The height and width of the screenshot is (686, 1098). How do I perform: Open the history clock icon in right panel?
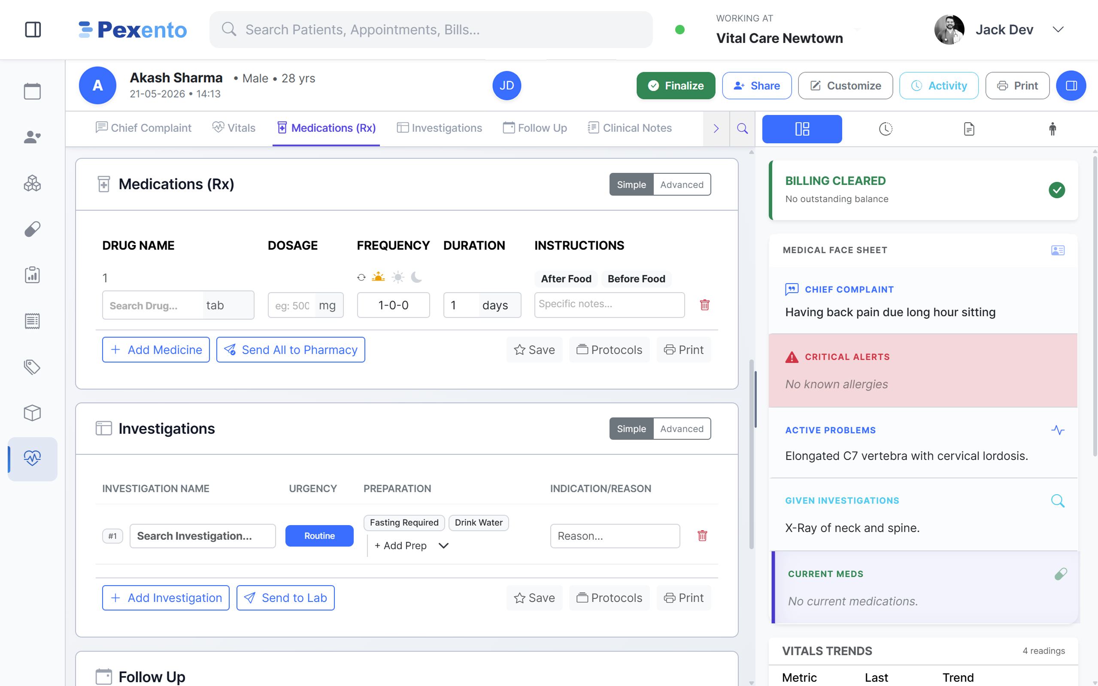(x=885, y=129)
